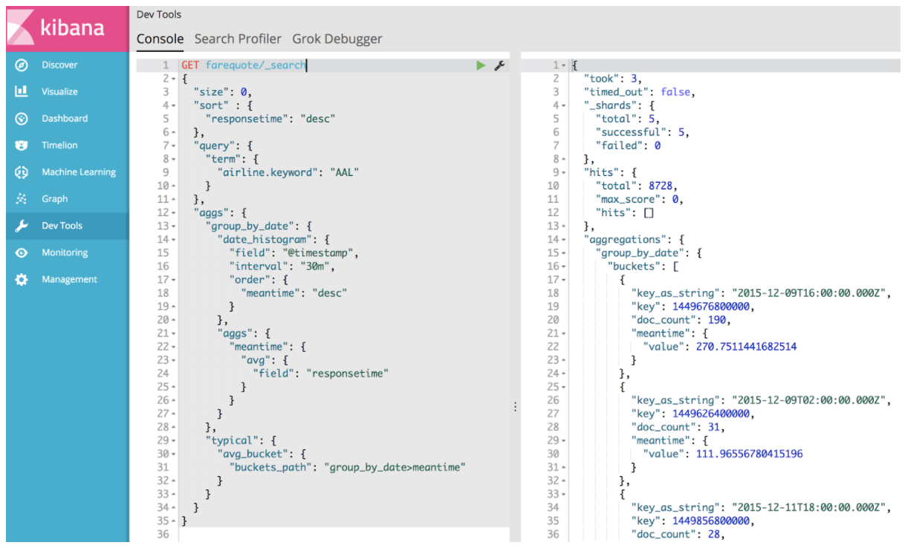Open Dev Tools from the sidebar
Image resolution: width=905 pixels, height=548 pixels.
[62, 226]
